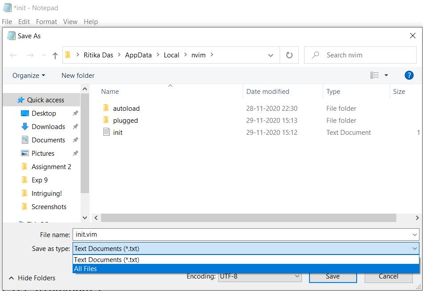423x291 pixels.
Task: Select Local in the breadcrumb path
Action: pos(171,55)
